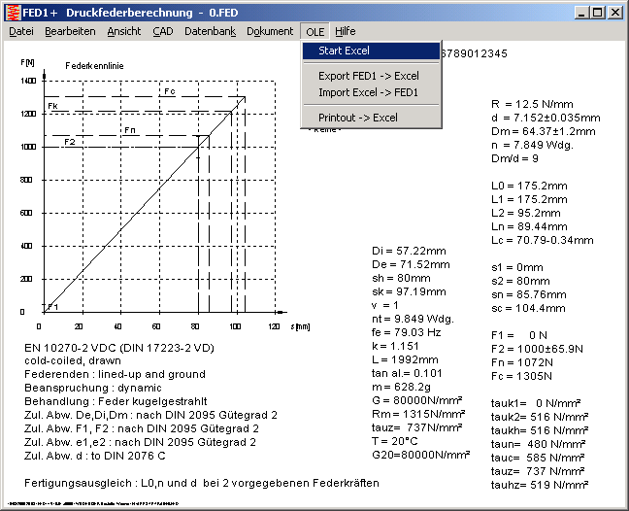Click the F1 label at chart origin

[53, 307]
